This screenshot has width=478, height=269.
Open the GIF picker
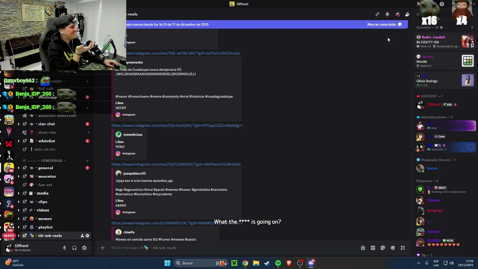coord(373,248)
